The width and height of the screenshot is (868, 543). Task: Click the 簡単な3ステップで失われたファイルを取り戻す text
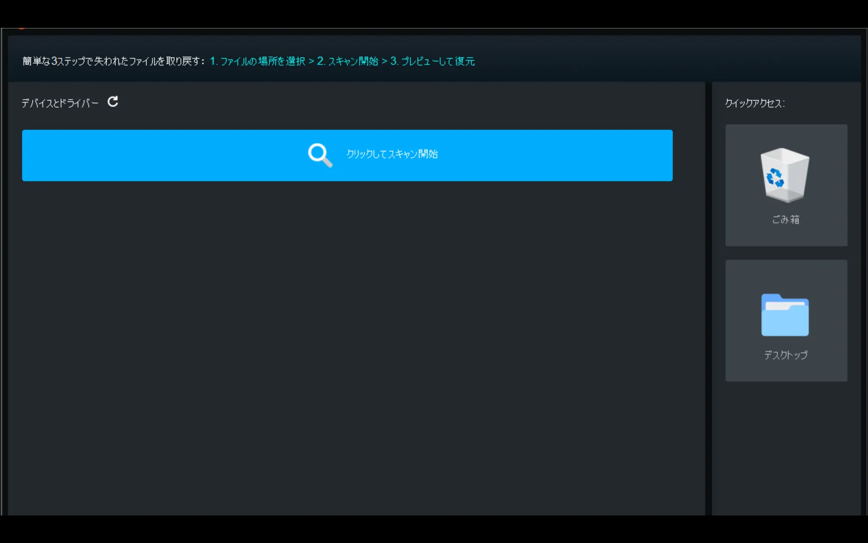point(114,61)
